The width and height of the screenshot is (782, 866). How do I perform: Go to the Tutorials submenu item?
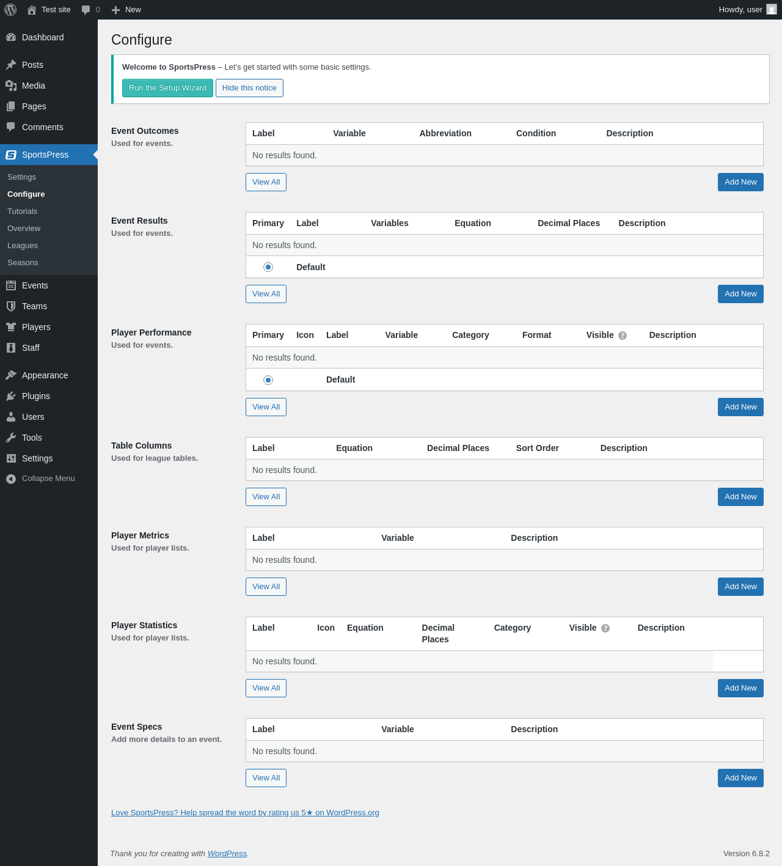pos(23,211)
